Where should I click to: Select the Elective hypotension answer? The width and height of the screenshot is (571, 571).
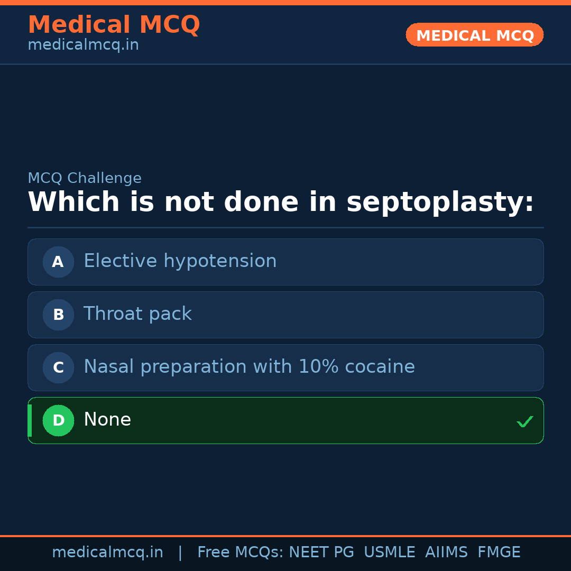(180, 261)
